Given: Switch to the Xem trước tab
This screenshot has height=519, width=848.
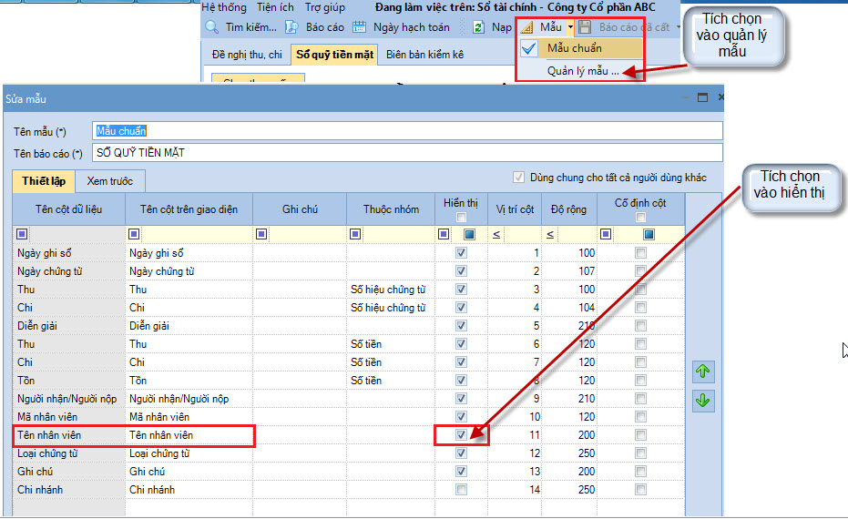Looking at the screenshot, I should (x=110, y=181).
